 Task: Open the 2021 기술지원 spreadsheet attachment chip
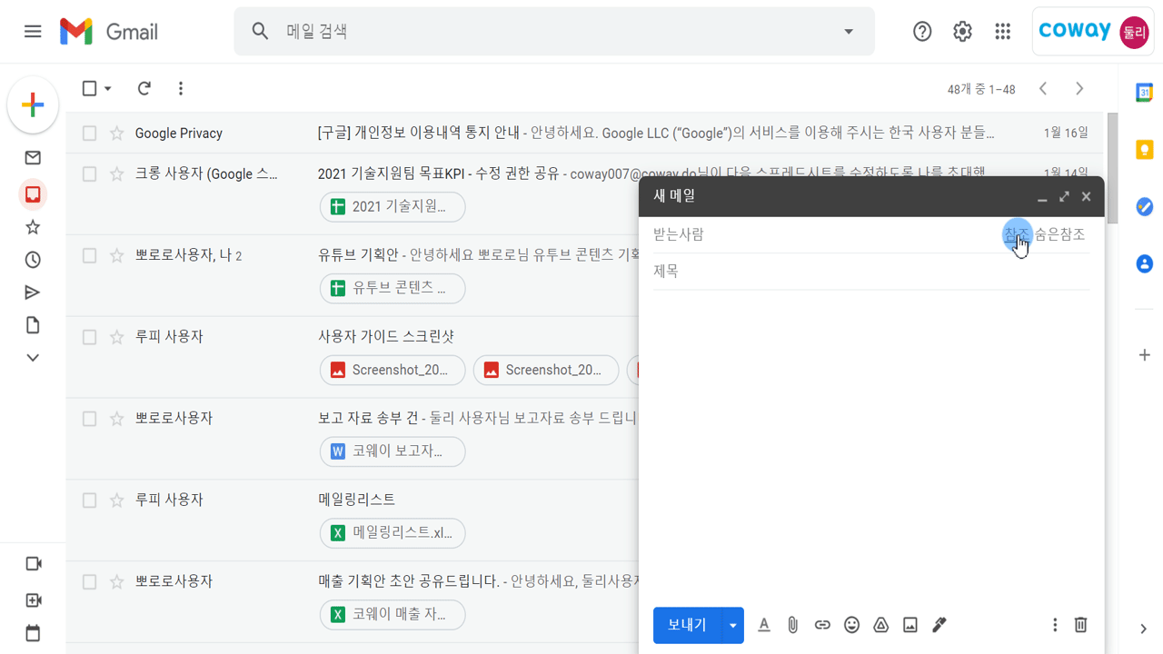[393, 207]
